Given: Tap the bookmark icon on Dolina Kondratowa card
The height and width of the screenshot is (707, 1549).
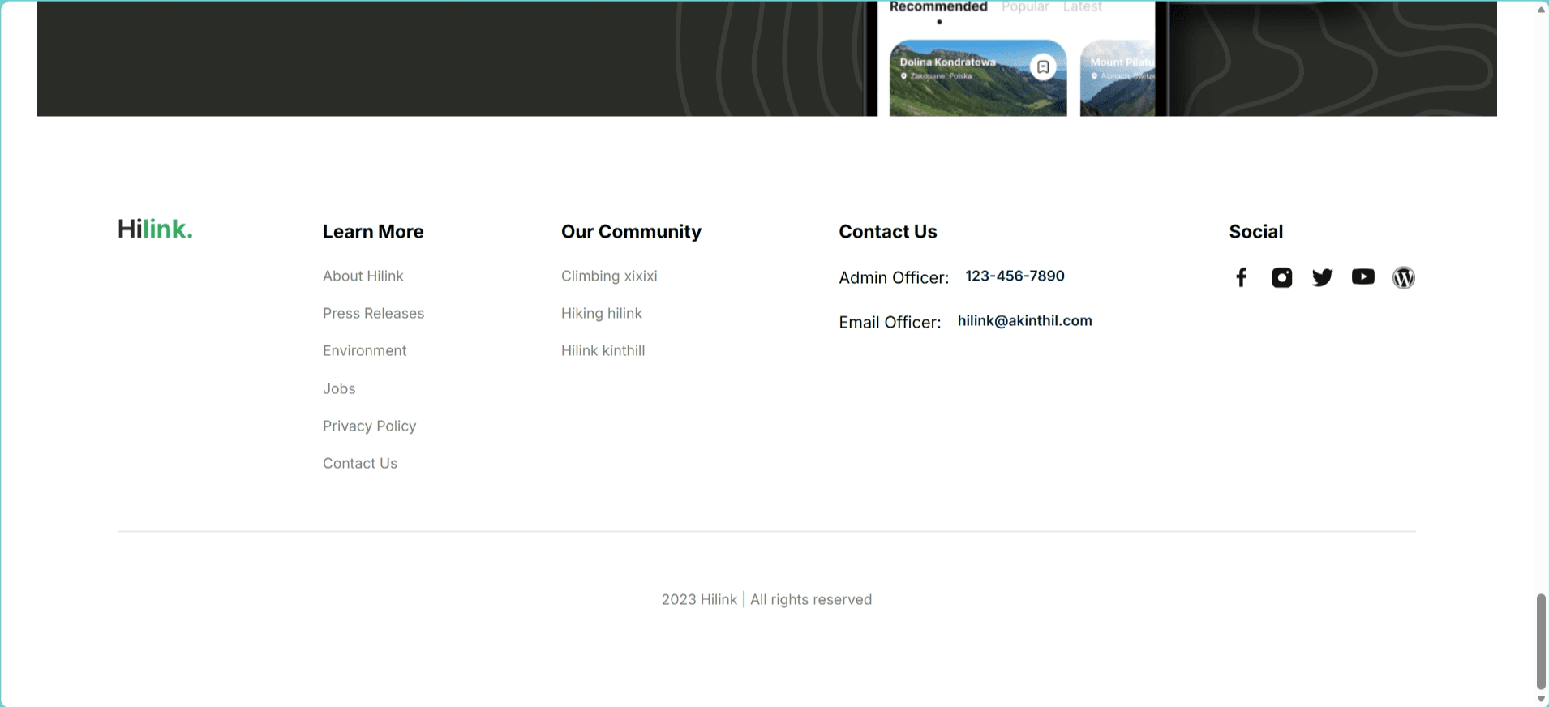Looking at the screenshot, I should [x=1043, y=66].
